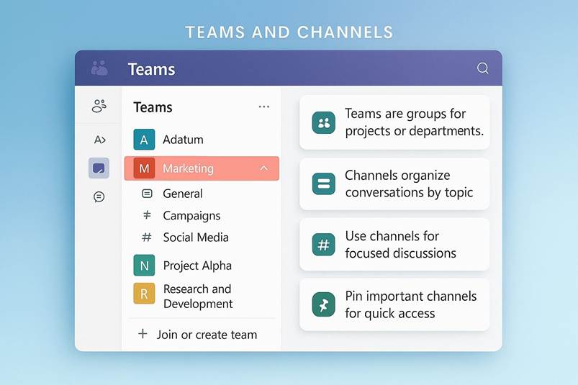Select the chat bubble icon in left rail
The width and height of the screenshot is (578, 385).
(99, 196)
